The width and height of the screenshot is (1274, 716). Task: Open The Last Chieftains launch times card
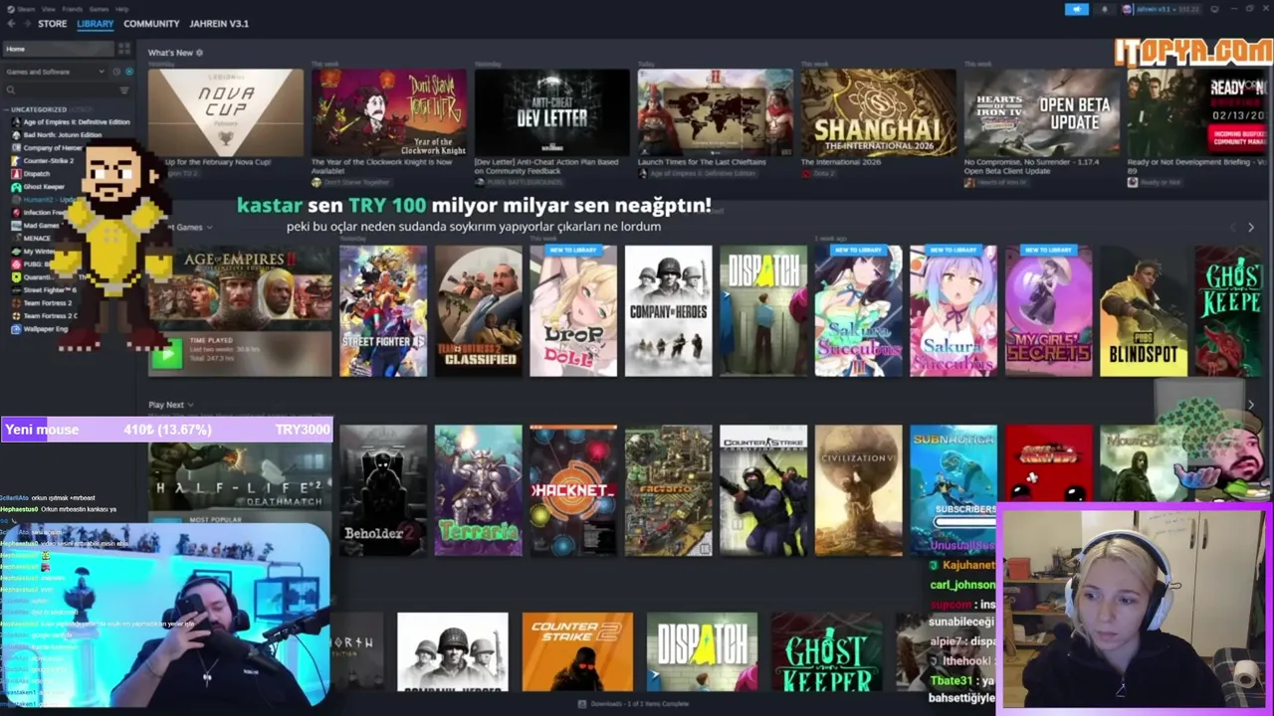click(716, 112)
